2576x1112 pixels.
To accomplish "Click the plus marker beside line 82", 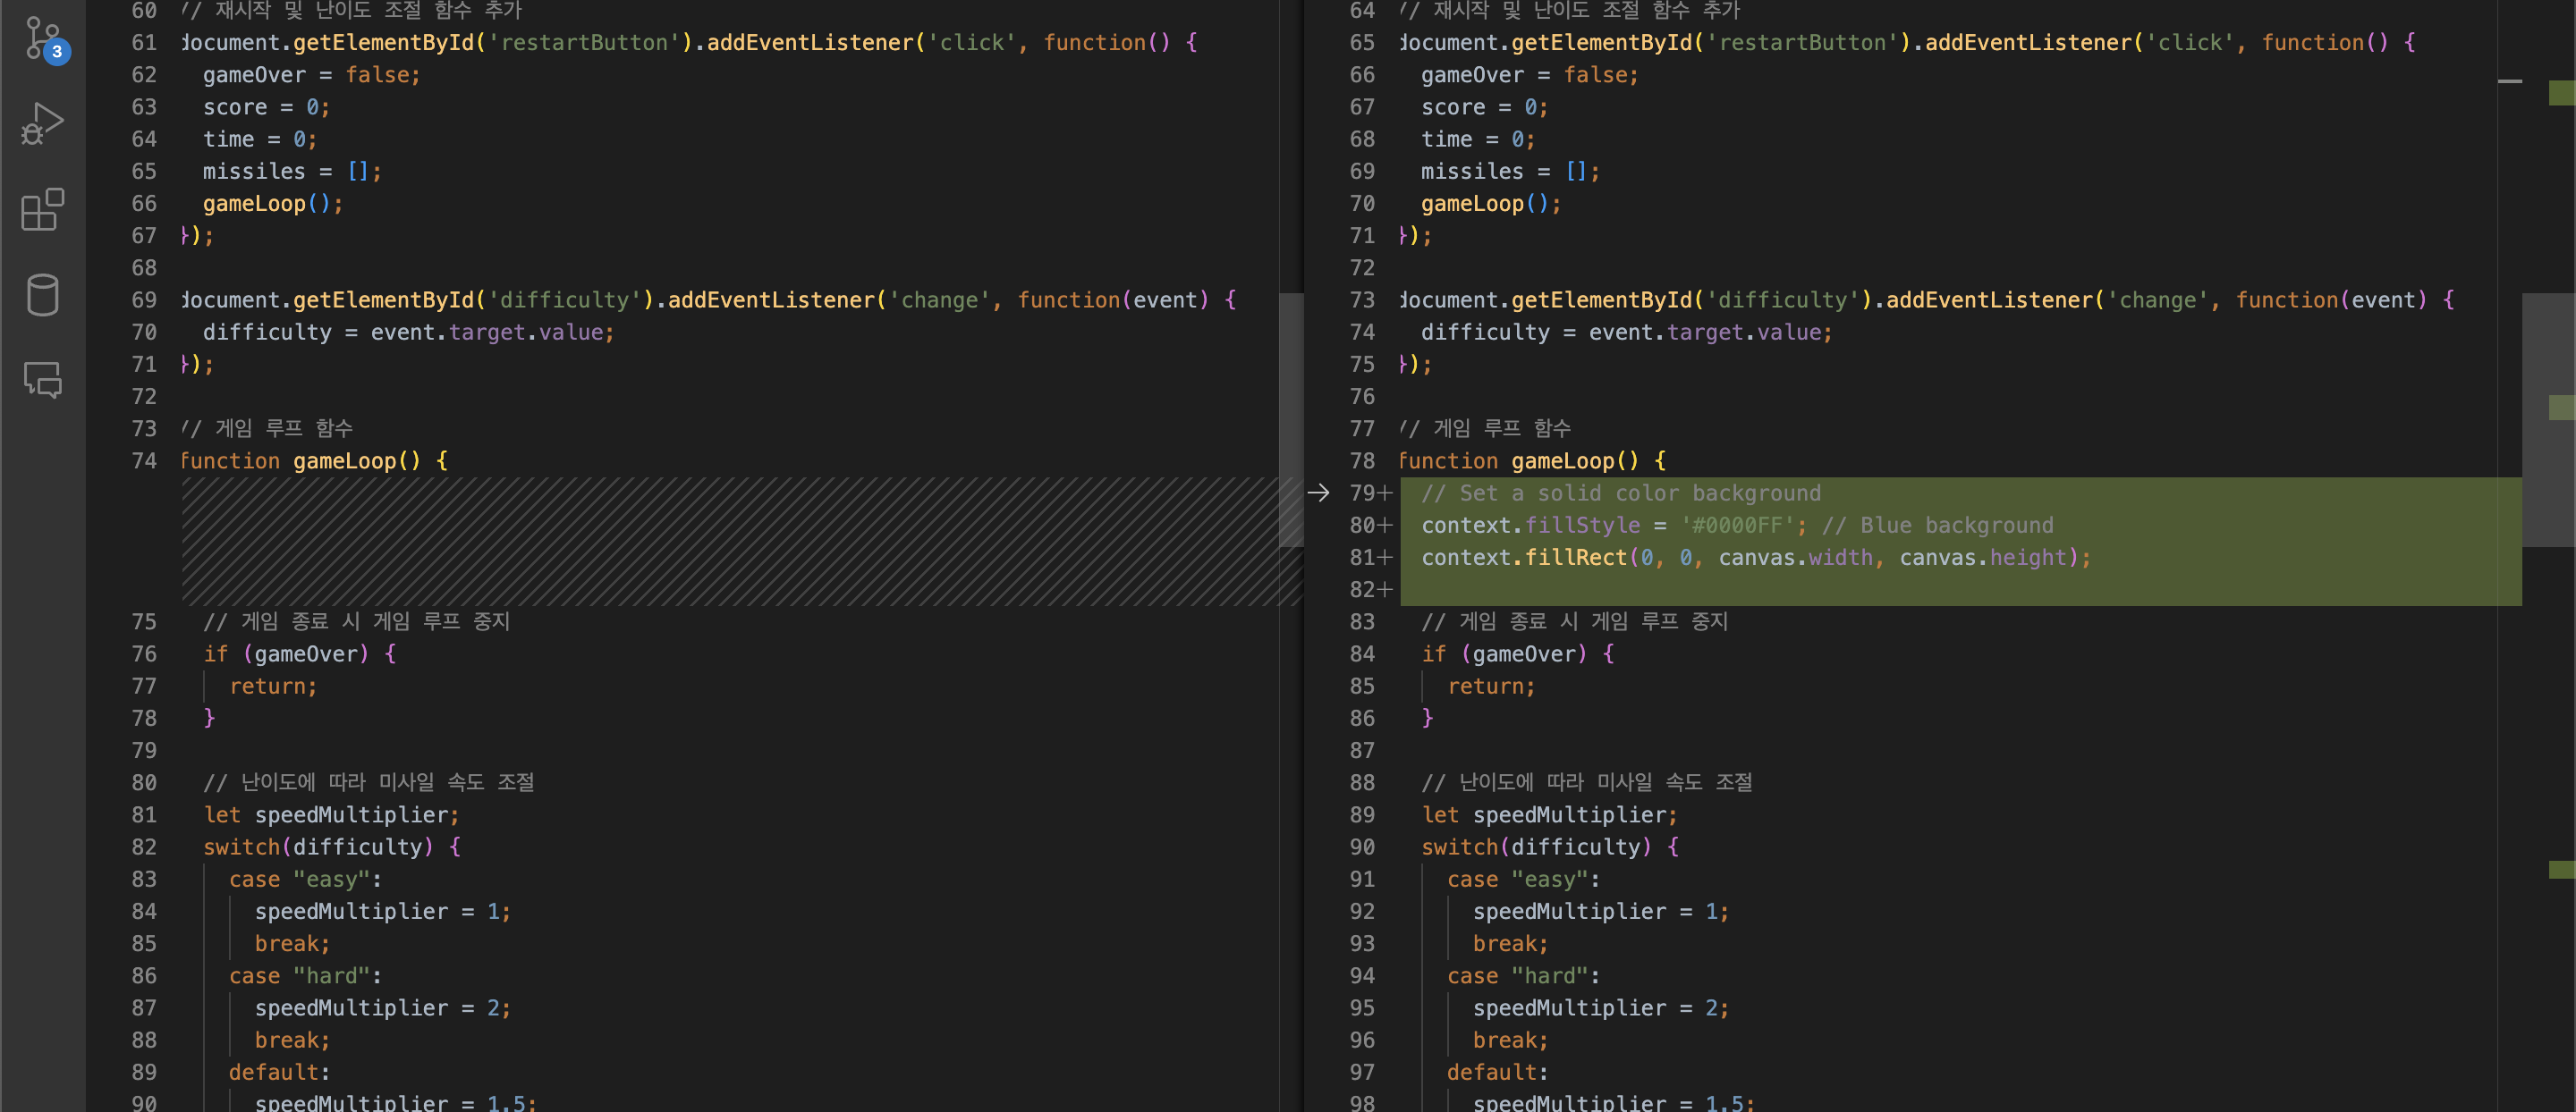I will pyautogui.click(x=1385, y=589).
